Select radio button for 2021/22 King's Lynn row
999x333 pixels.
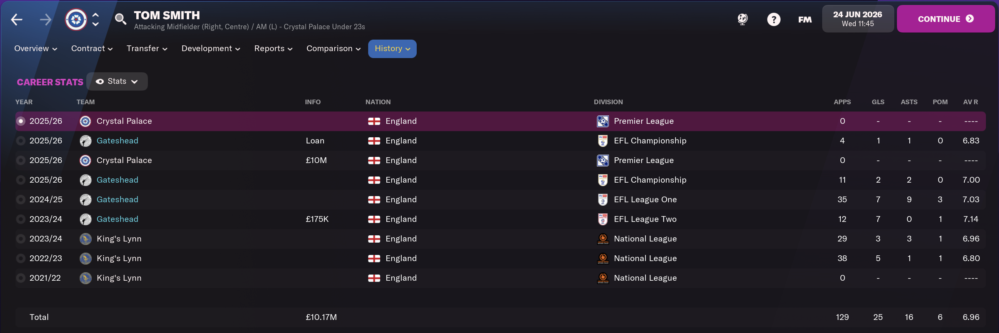pos(21,278)
